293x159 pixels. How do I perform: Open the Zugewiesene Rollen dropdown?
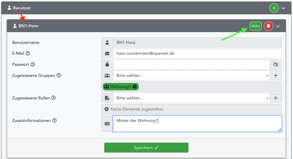pyautogui.click(x=191, y=98)
